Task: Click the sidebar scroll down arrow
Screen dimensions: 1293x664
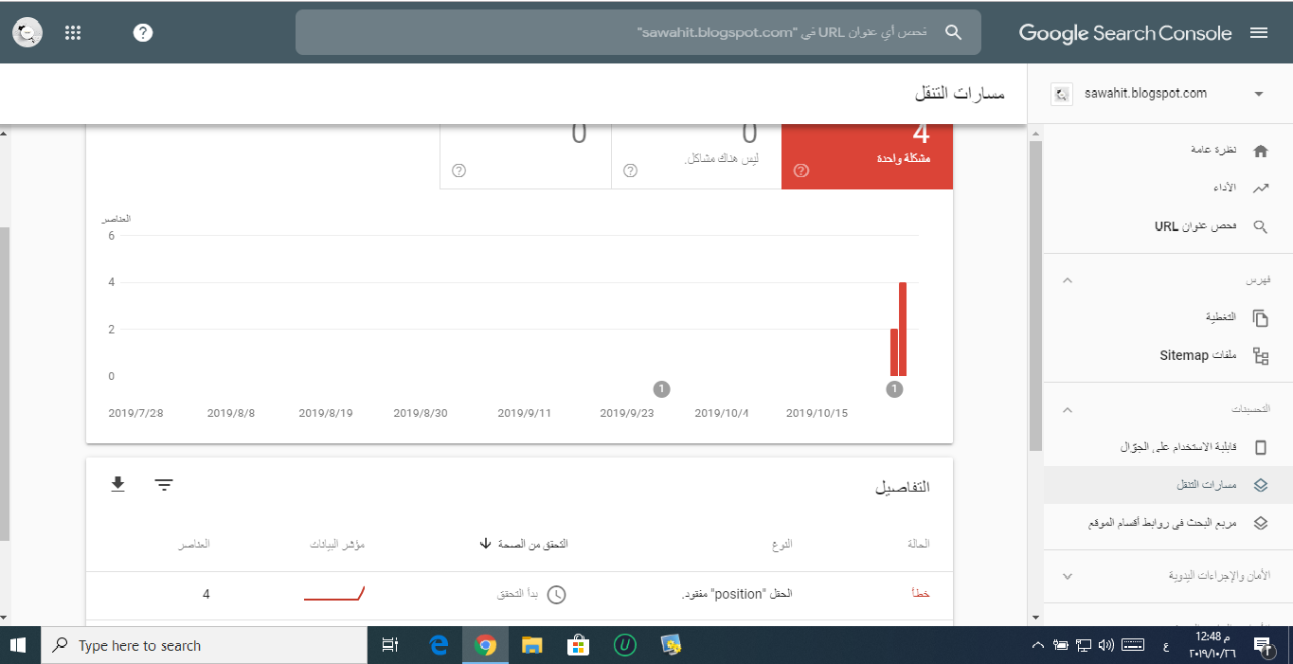Action: pyautogui.click(x=1035, y=618)
